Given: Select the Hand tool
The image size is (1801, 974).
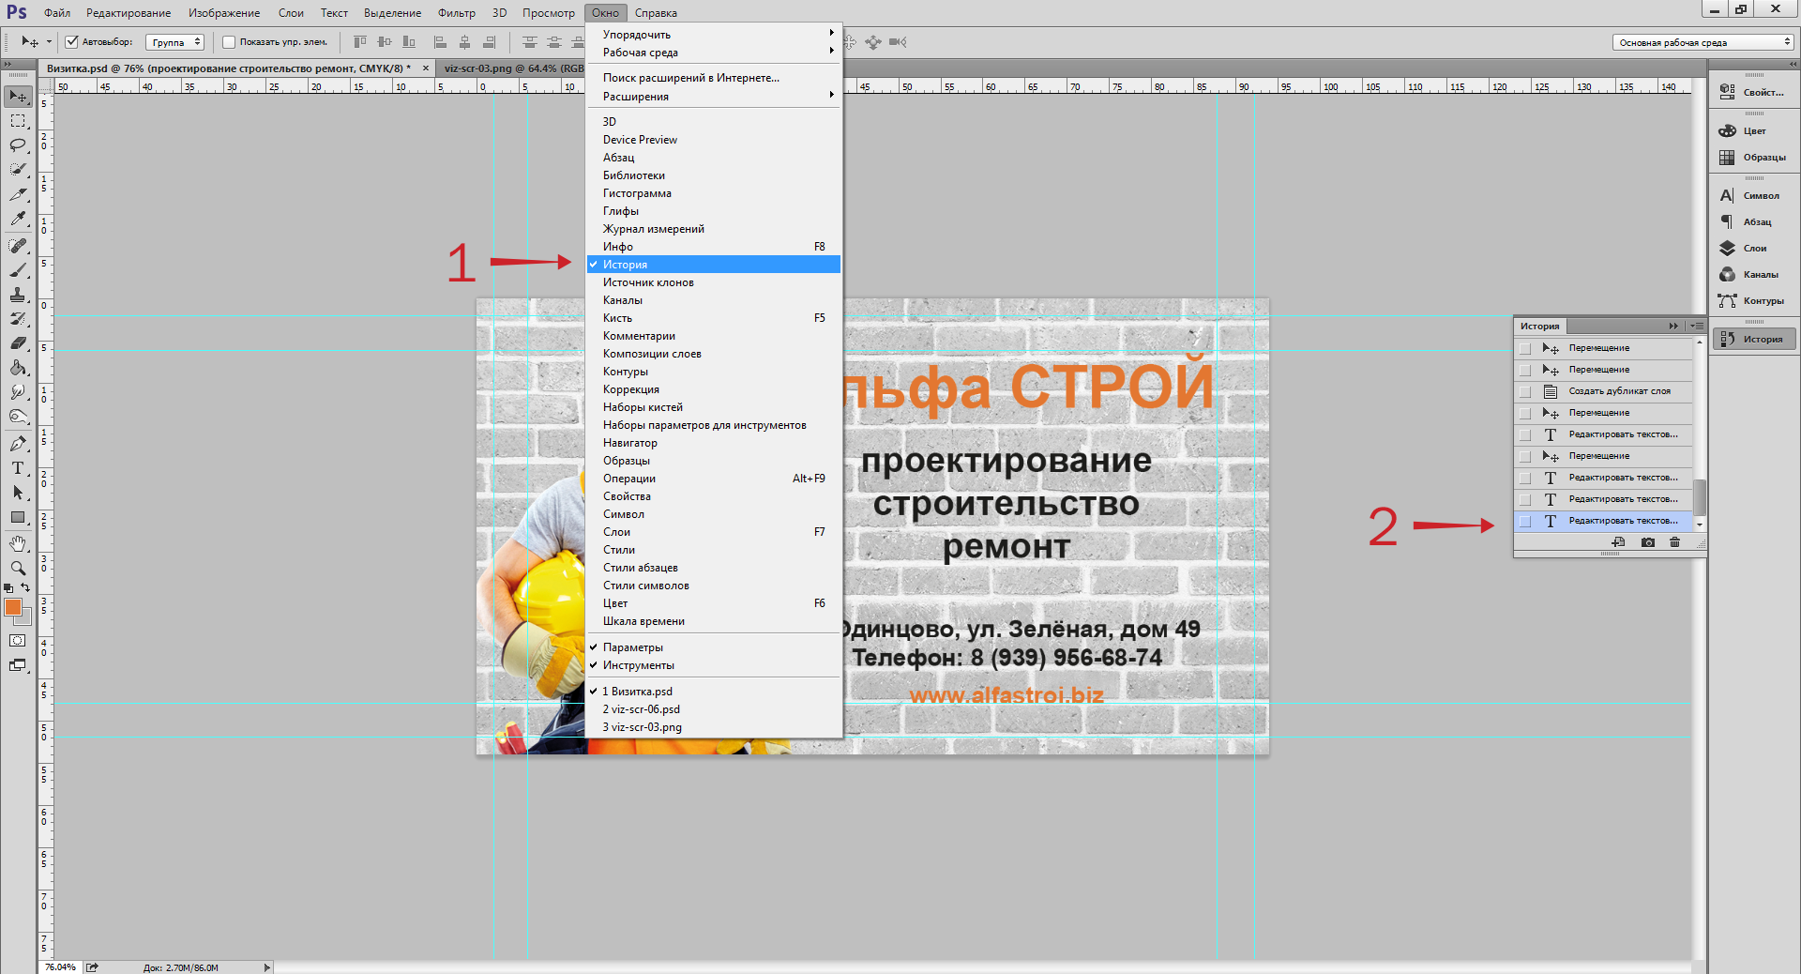Looking at the screenshot, I should point(18,544).
